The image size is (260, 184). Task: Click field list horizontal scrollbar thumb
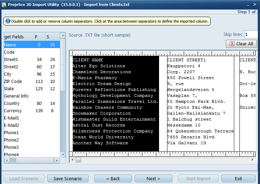(x=35, y=160)
